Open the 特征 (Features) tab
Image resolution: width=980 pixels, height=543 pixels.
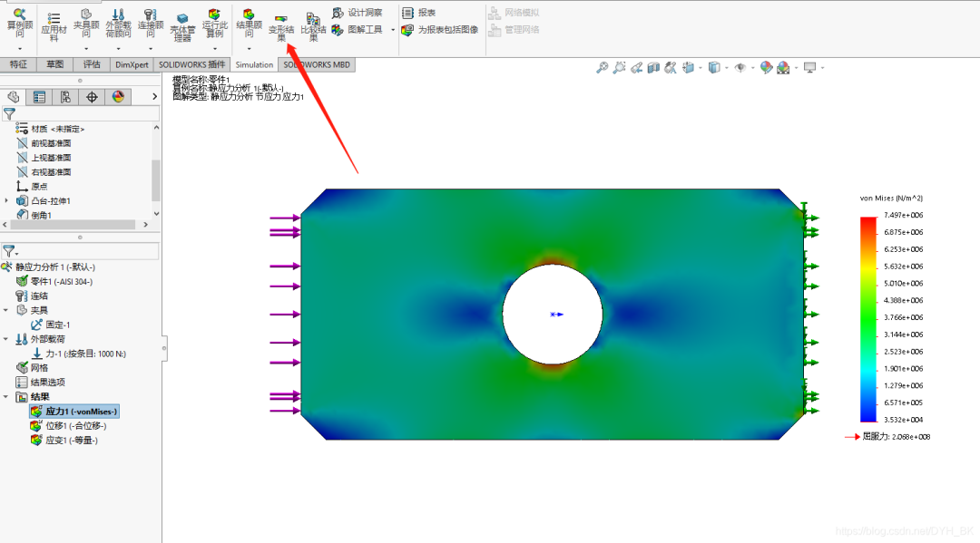pos(18,64)
